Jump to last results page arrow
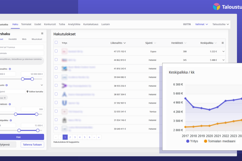This screenshot has height=161, width=242. click(99, 137)
